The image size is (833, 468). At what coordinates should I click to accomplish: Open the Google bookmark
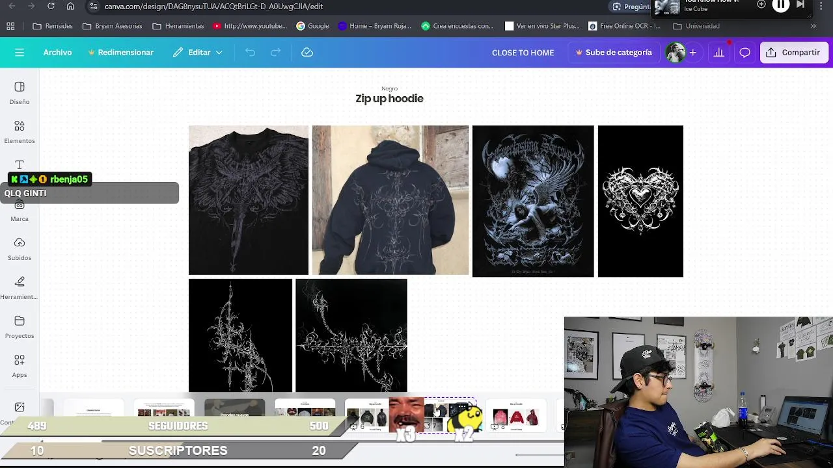pos(312,26)
